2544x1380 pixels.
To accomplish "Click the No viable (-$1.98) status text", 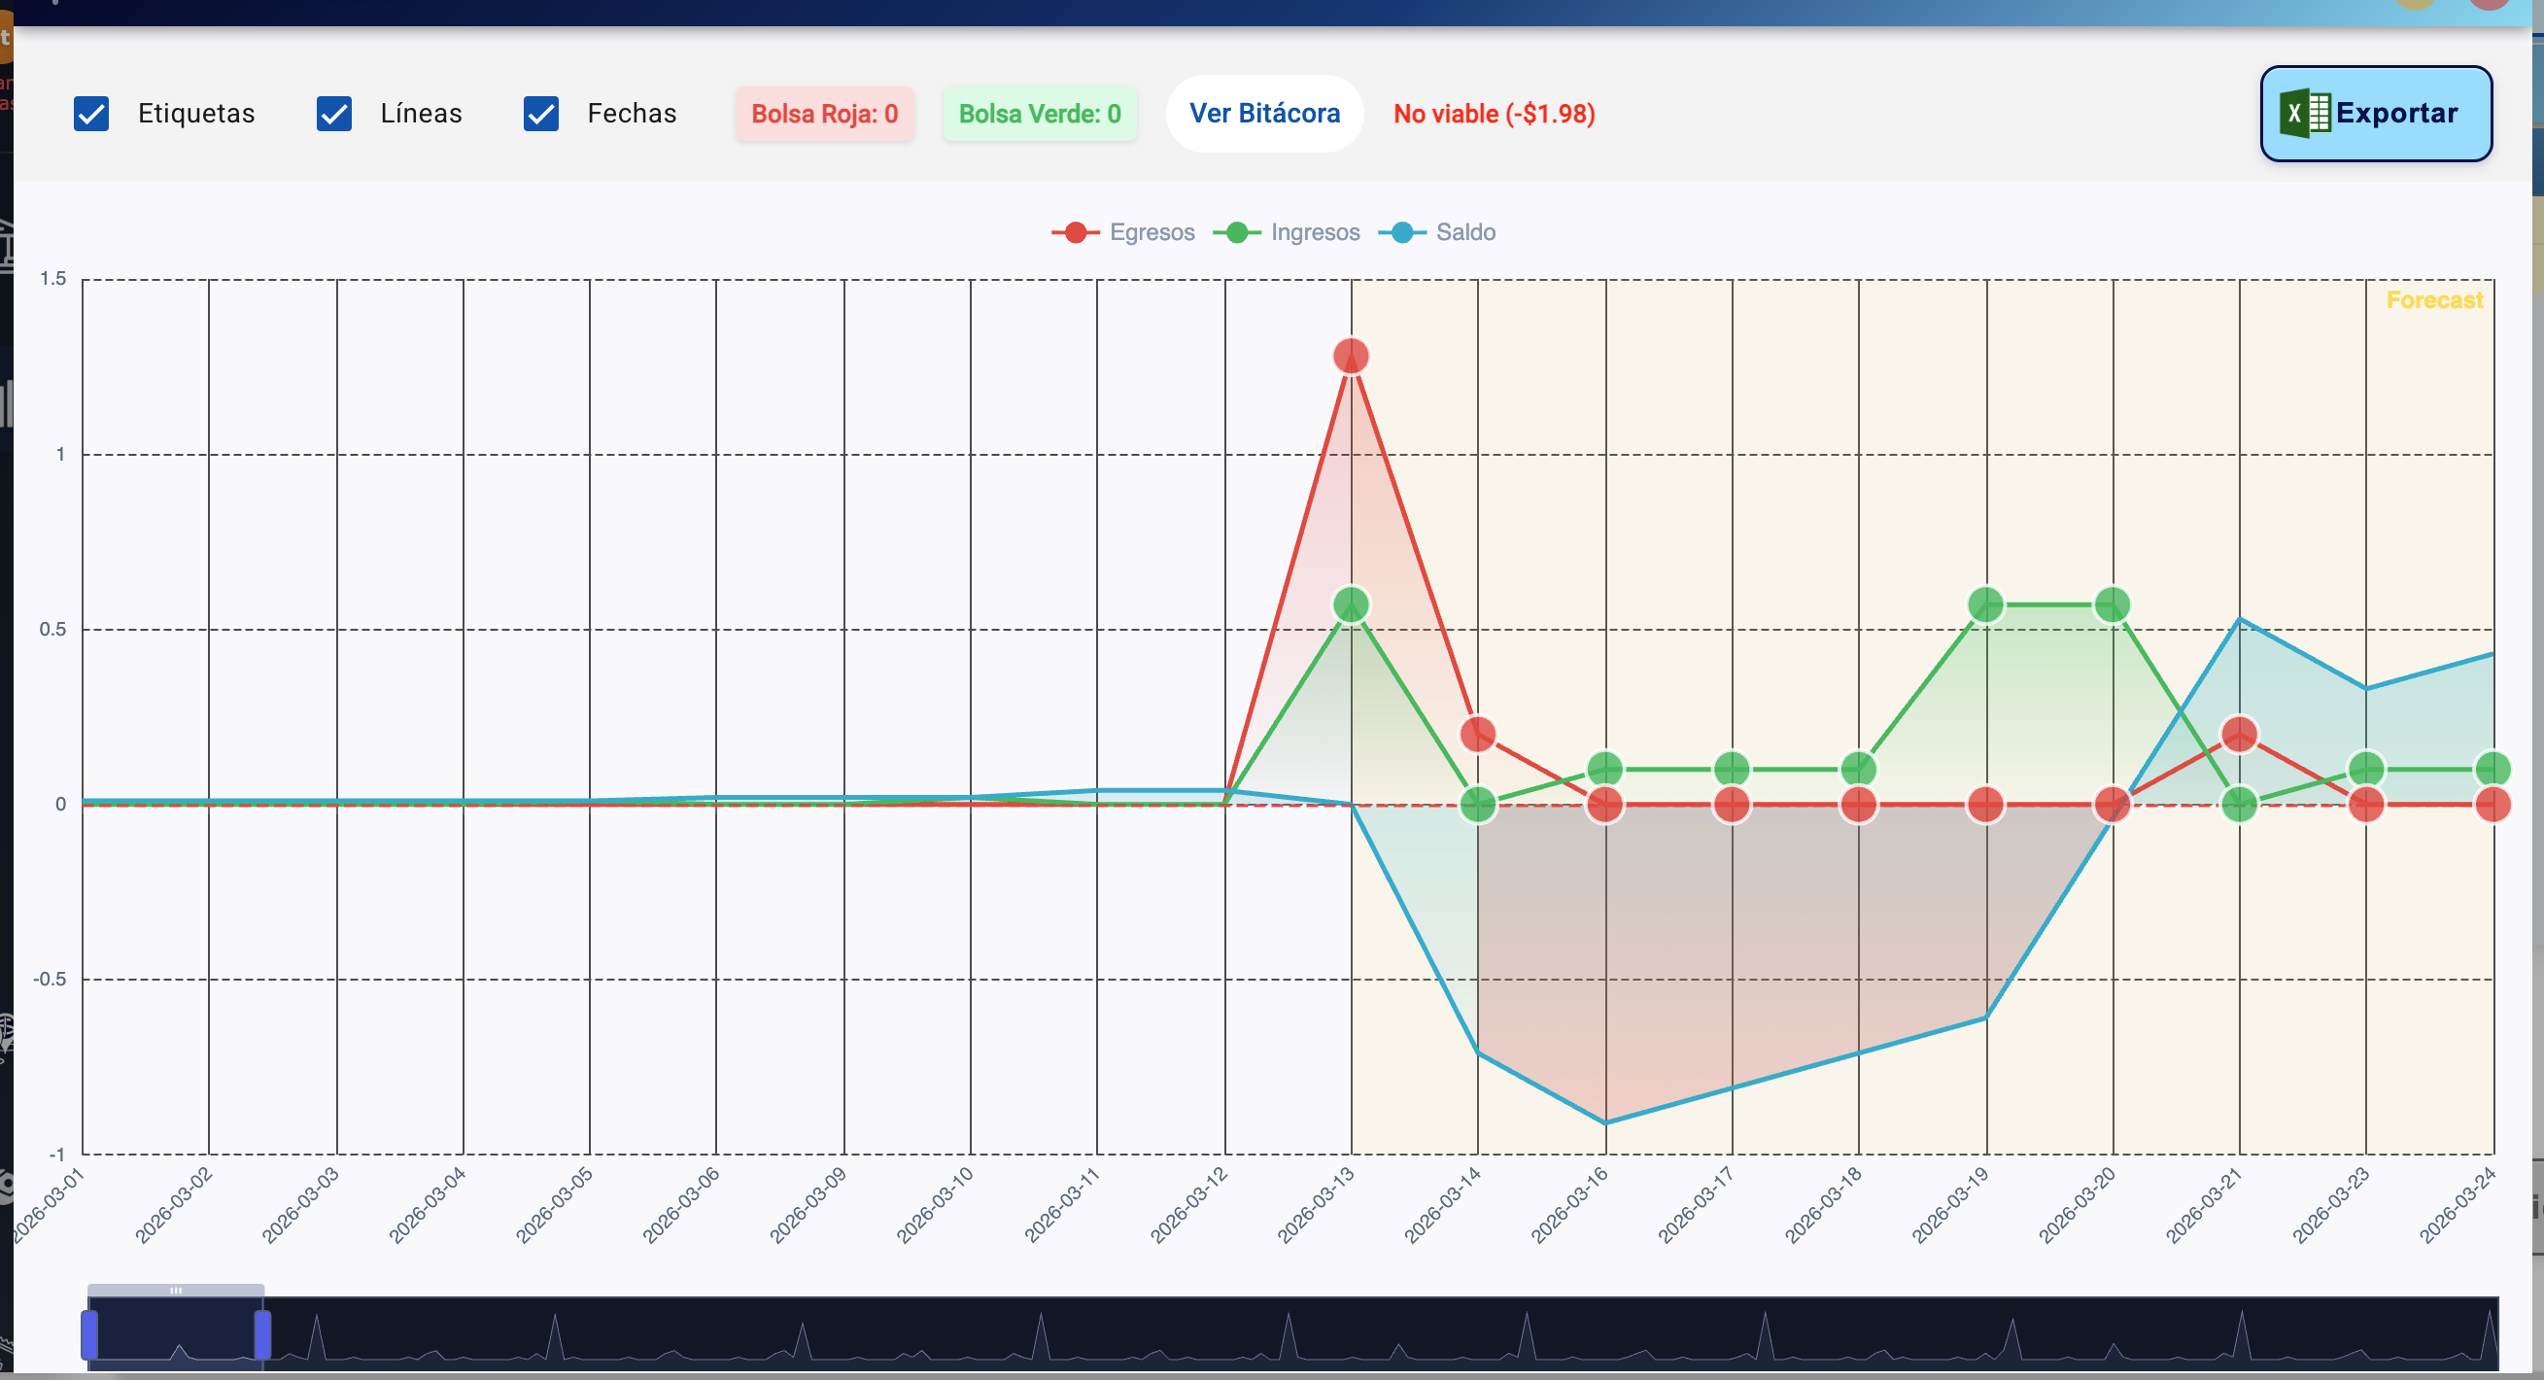I will coord(1494,114).
